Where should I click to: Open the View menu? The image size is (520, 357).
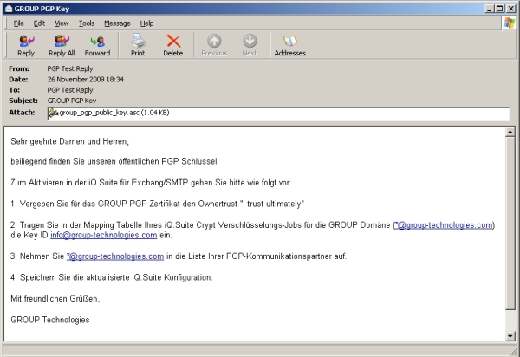click(62, 23)
